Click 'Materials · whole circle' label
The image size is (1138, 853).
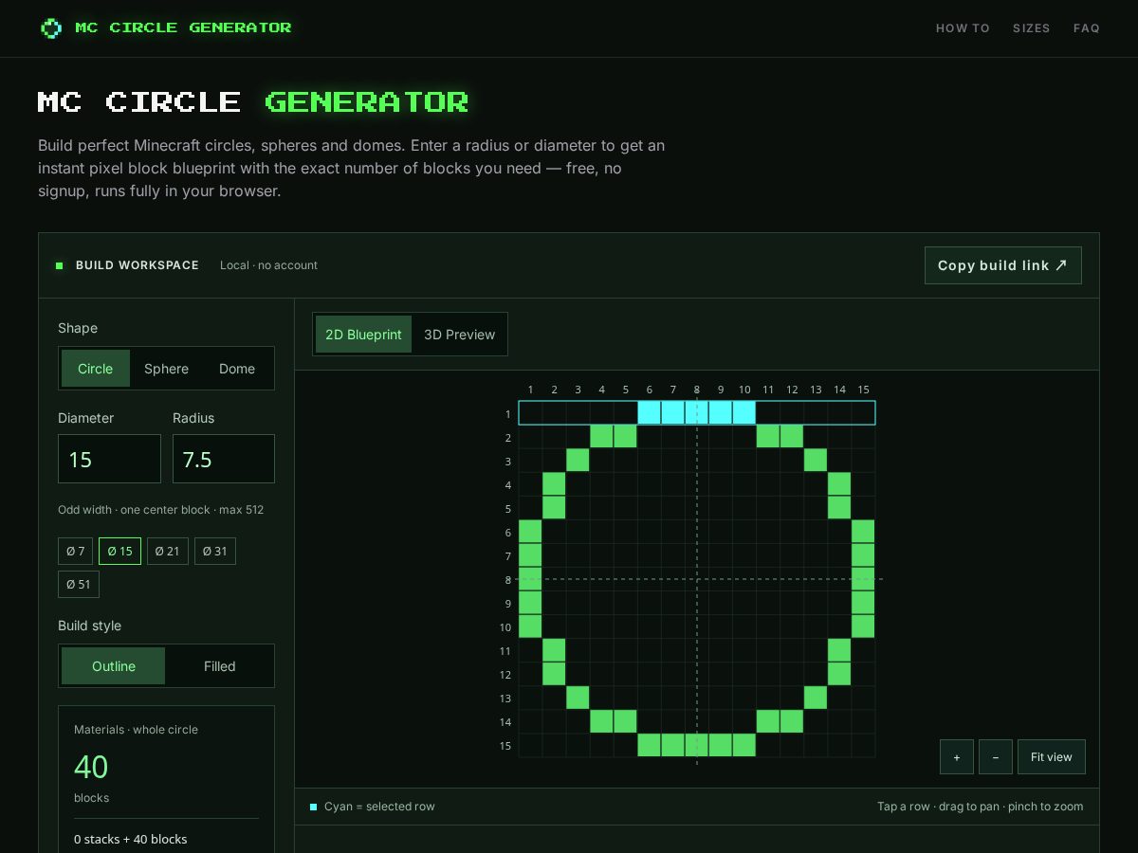tap(136, 730)
